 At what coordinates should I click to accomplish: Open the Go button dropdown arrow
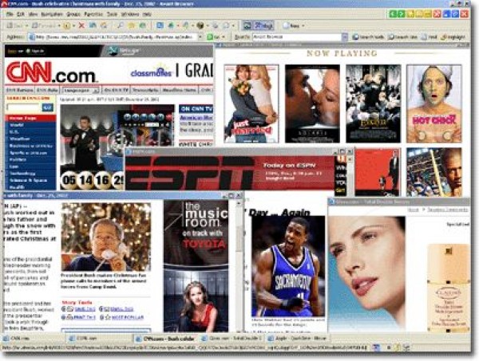click(224, 37)
